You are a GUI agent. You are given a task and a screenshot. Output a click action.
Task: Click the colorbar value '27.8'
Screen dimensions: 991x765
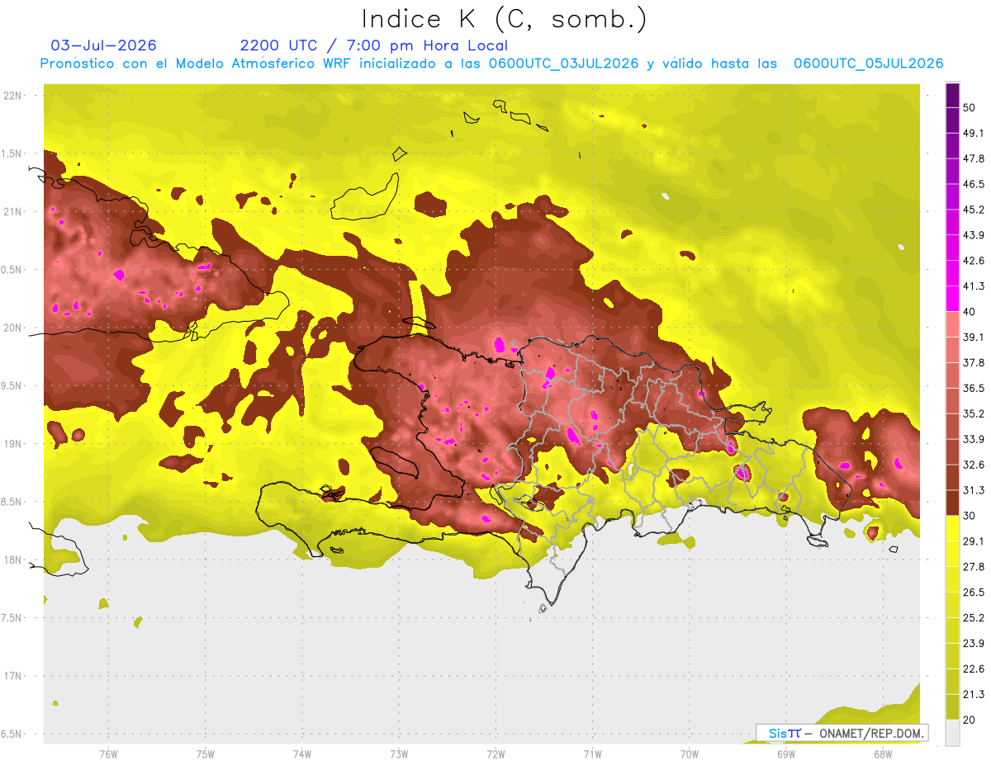pos(974,567)
